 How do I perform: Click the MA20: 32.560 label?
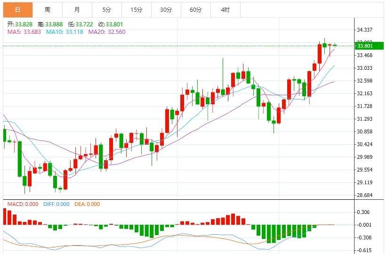tap(107, 32)
